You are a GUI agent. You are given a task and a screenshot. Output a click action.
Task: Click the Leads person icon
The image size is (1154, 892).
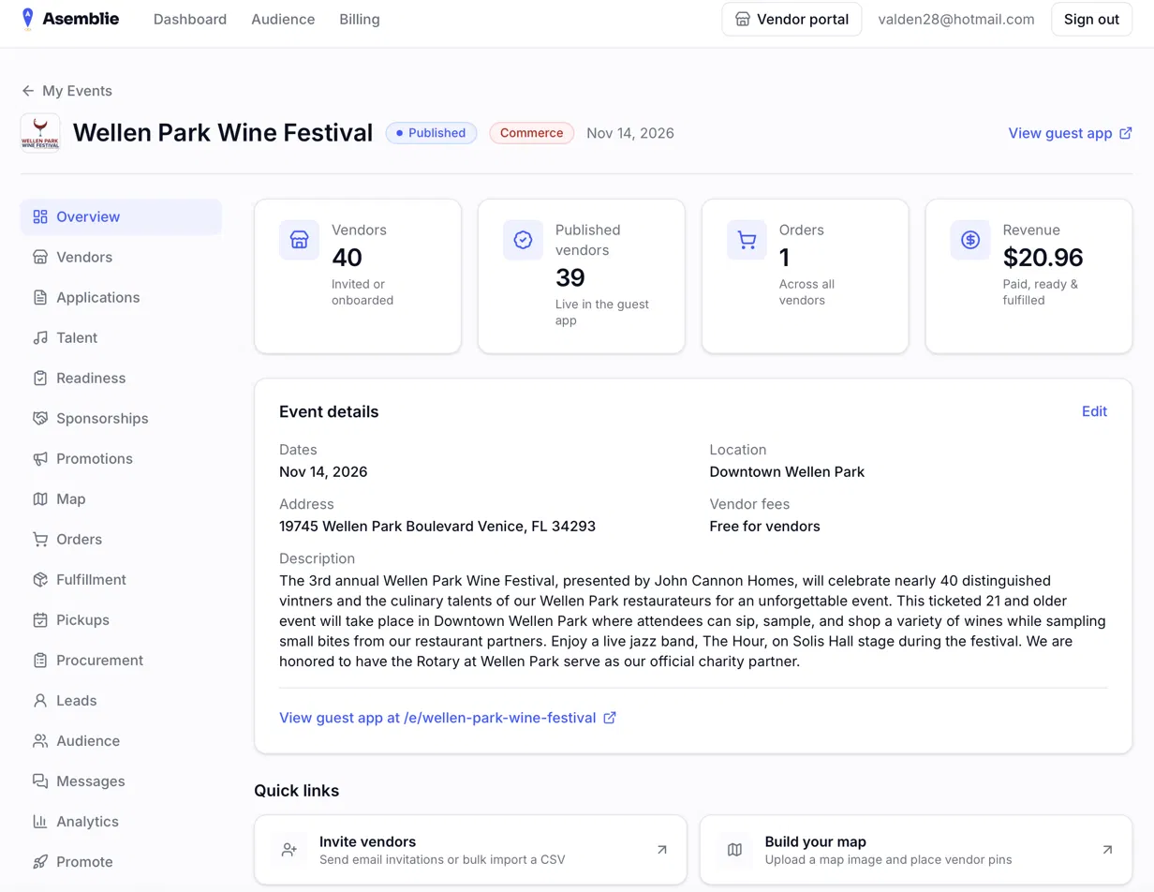(40, 700)
